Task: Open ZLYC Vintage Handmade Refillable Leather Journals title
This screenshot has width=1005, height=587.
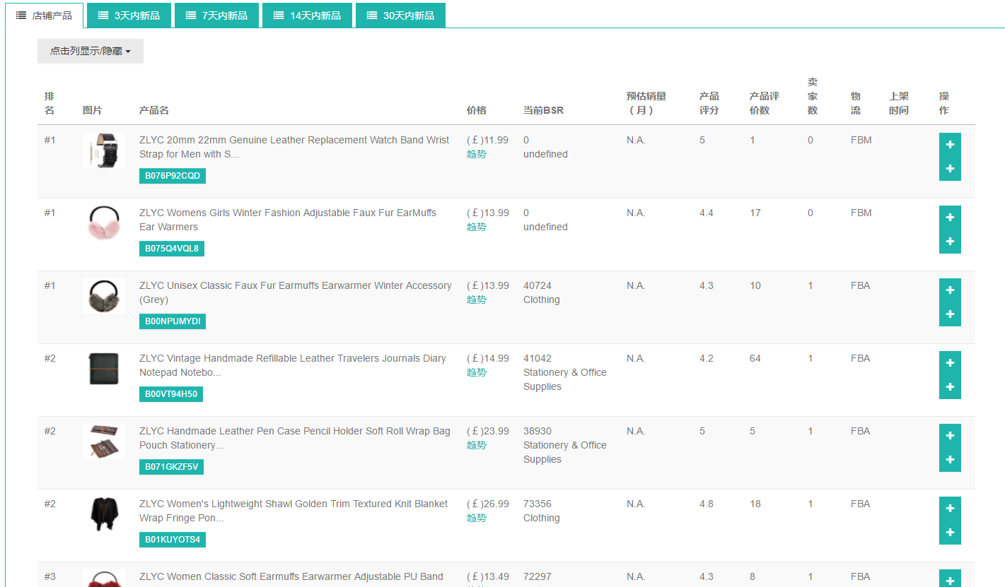Action: tap(293, 365)
